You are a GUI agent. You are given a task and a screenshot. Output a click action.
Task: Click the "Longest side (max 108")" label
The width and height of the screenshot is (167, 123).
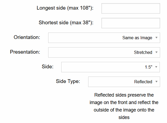[65, 8]
